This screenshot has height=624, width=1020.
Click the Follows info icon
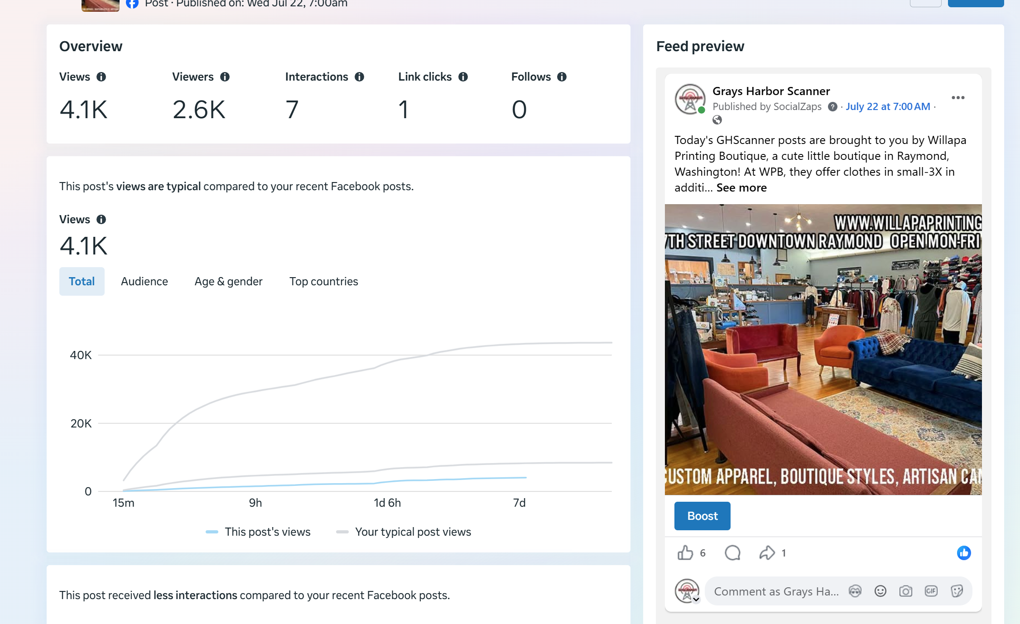pos(562,77)
